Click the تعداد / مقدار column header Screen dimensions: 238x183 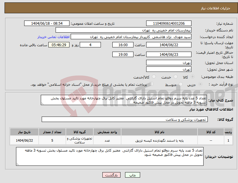[x=52, y=132]
